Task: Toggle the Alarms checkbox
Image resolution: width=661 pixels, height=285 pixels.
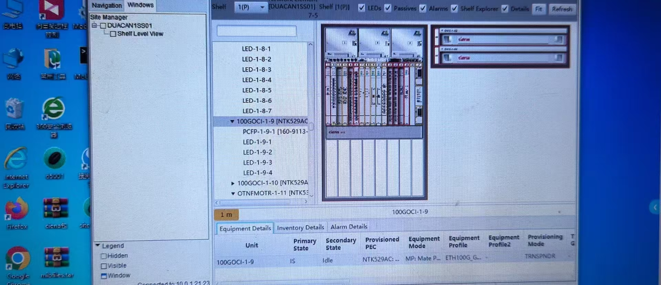Action: [x=423, y=8]
